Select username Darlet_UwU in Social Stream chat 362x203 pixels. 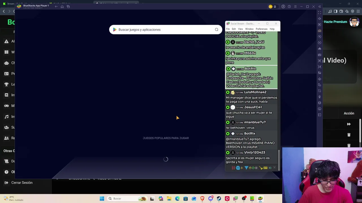(x=254, y=42)
